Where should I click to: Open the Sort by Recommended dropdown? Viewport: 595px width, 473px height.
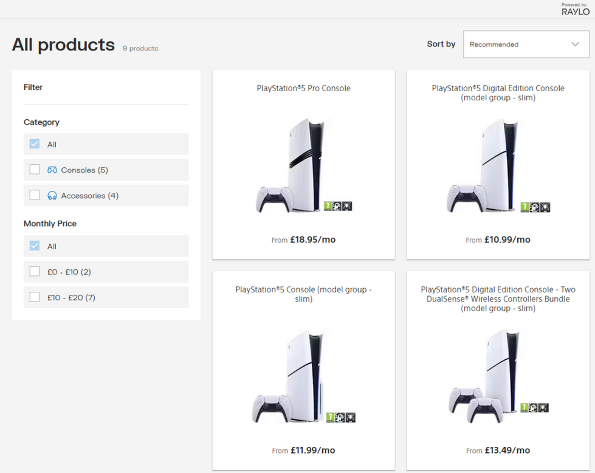click(x=526, y=44)
